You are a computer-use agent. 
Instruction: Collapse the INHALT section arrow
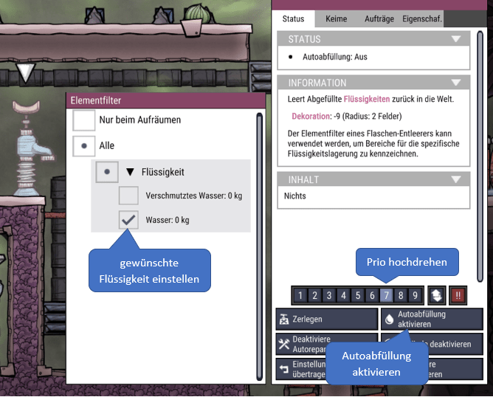tap(456, 179)
